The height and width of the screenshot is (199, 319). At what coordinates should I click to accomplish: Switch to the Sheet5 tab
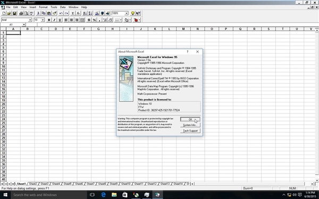pos(68,184)
